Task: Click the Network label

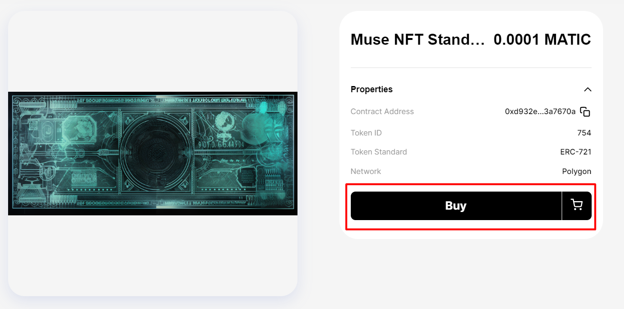Action: pos(366,172)
